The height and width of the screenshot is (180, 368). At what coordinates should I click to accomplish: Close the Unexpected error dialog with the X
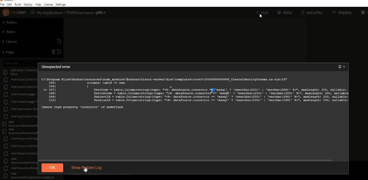[344, 67]
